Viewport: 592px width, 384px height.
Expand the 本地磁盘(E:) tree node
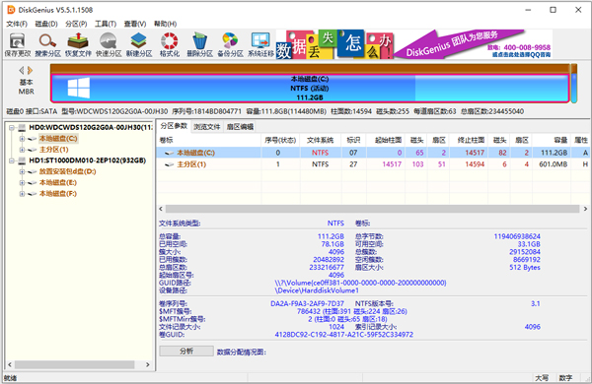(x=22, y=183)
